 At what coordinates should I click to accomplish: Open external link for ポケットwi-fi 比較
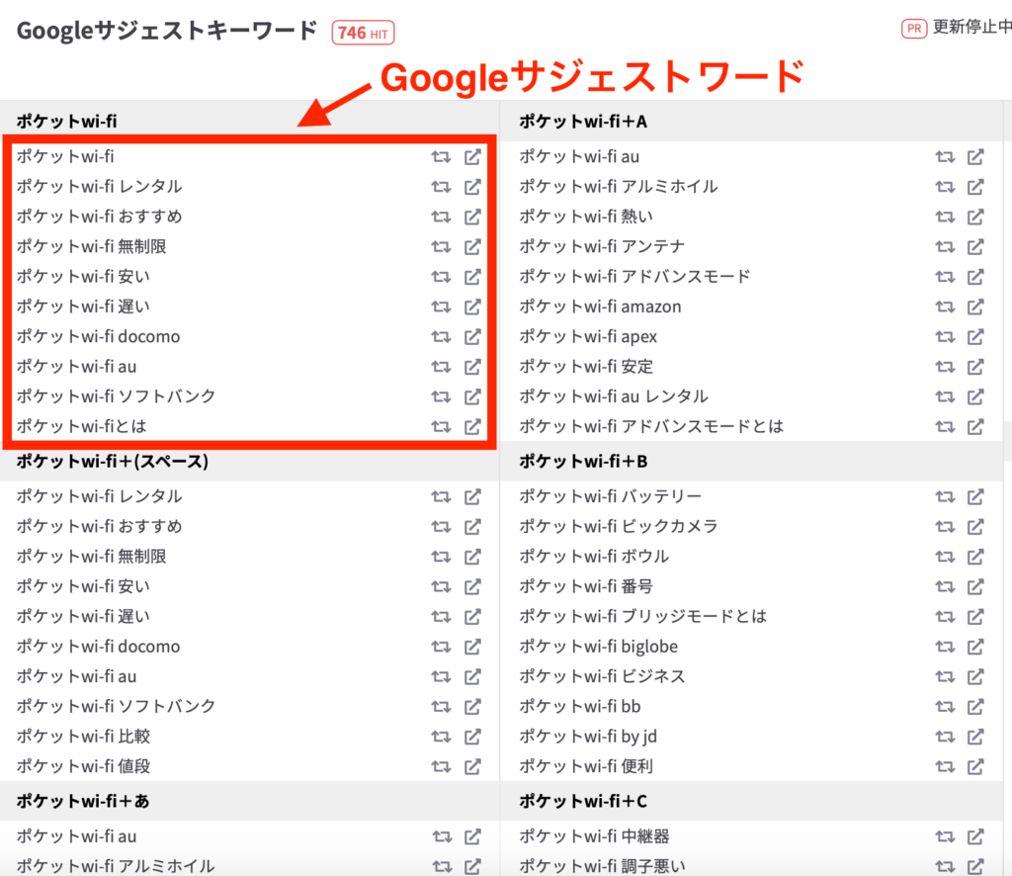[x=472, y=737]
